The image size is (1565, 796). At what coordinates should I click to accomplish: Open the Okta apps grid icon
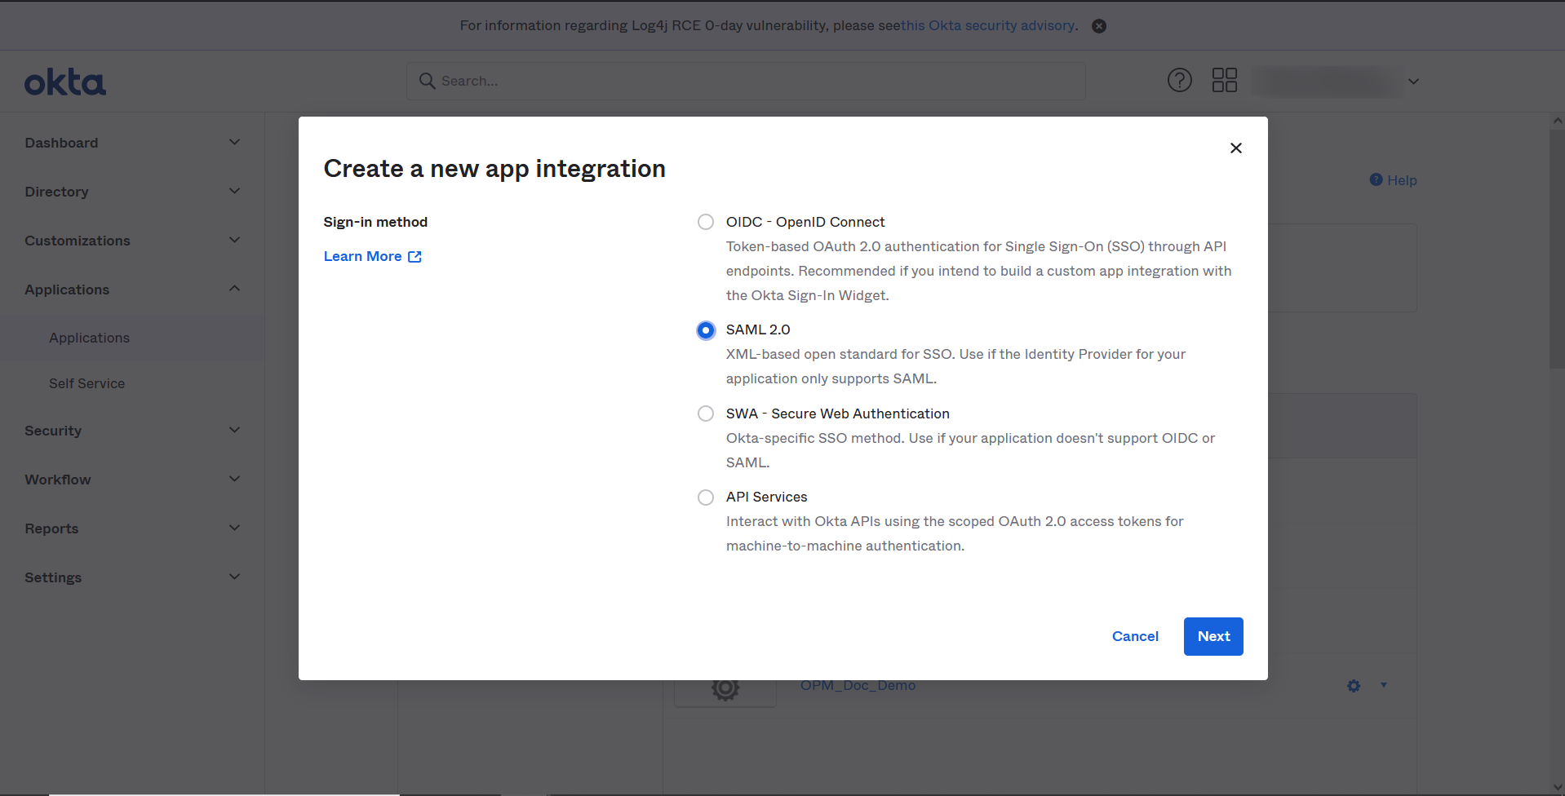pos(1224,80)
